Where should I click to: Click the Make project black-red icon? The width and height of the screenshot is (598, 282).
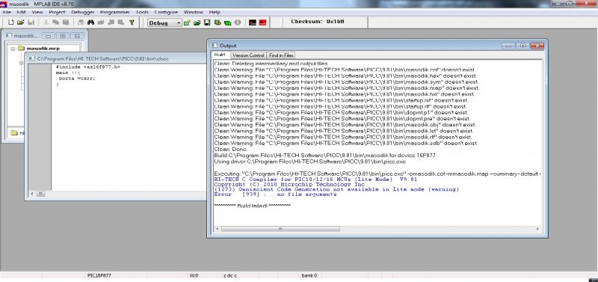(252, 23)
